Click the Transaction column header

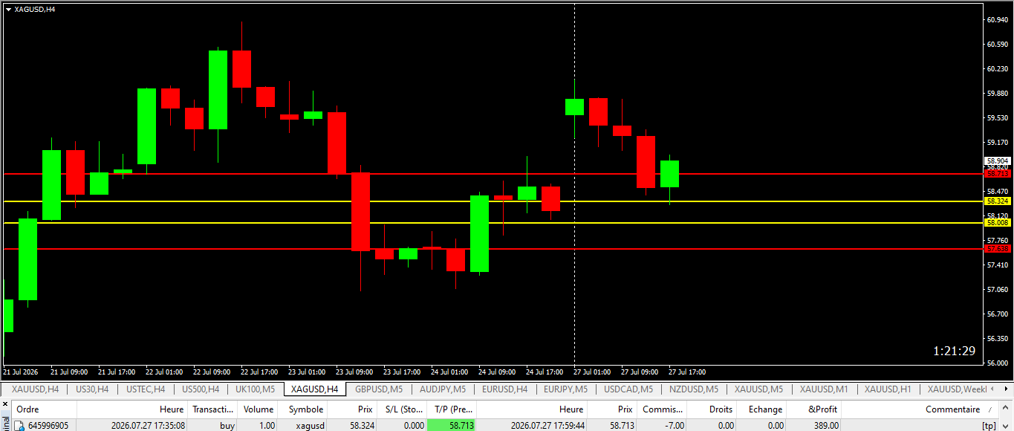(212, 409)
